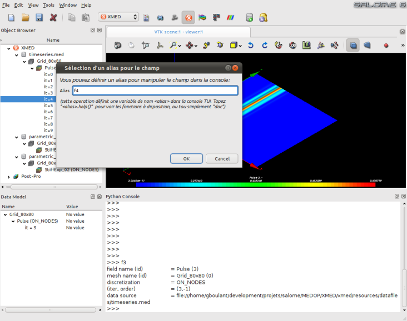Click the database with green plus icon
This screenshot has height=321, width=407.
(249, 17)
